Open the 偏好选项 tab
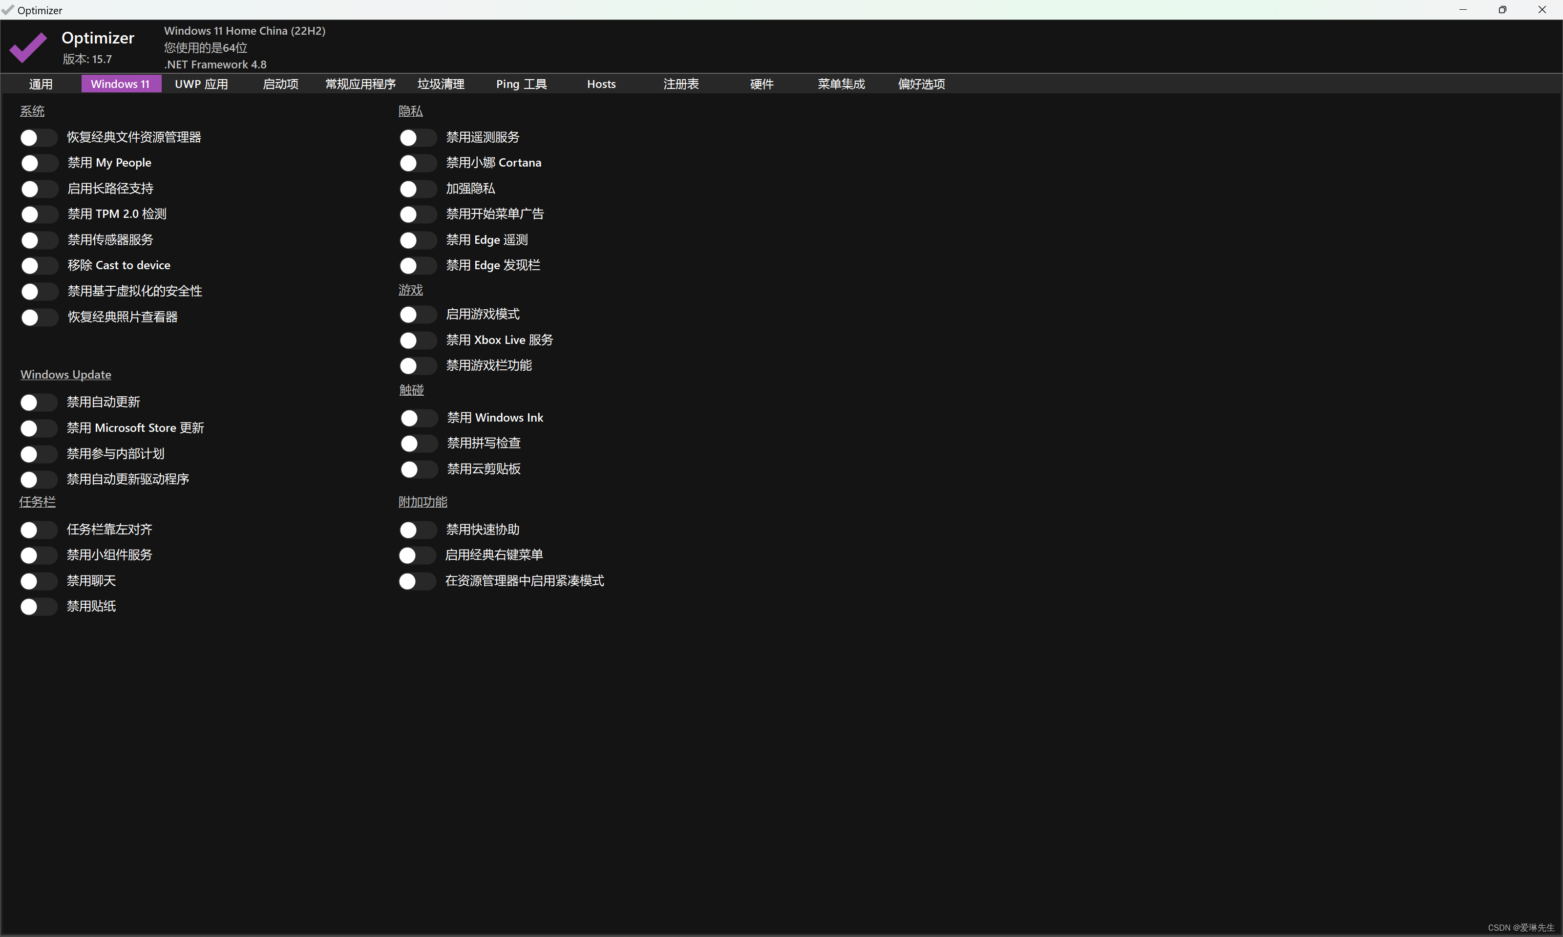 point(922,84)
